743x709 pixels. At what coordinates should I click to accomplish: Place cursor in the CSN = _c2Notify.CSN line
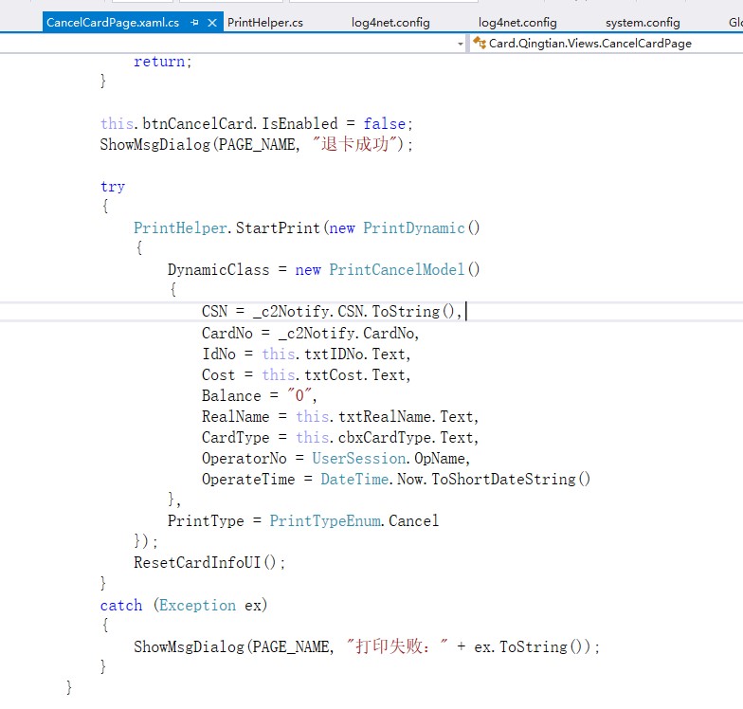(332, 311)
